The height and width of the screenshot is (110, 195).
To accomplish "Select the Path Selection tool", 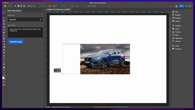I will coord(4,61).
